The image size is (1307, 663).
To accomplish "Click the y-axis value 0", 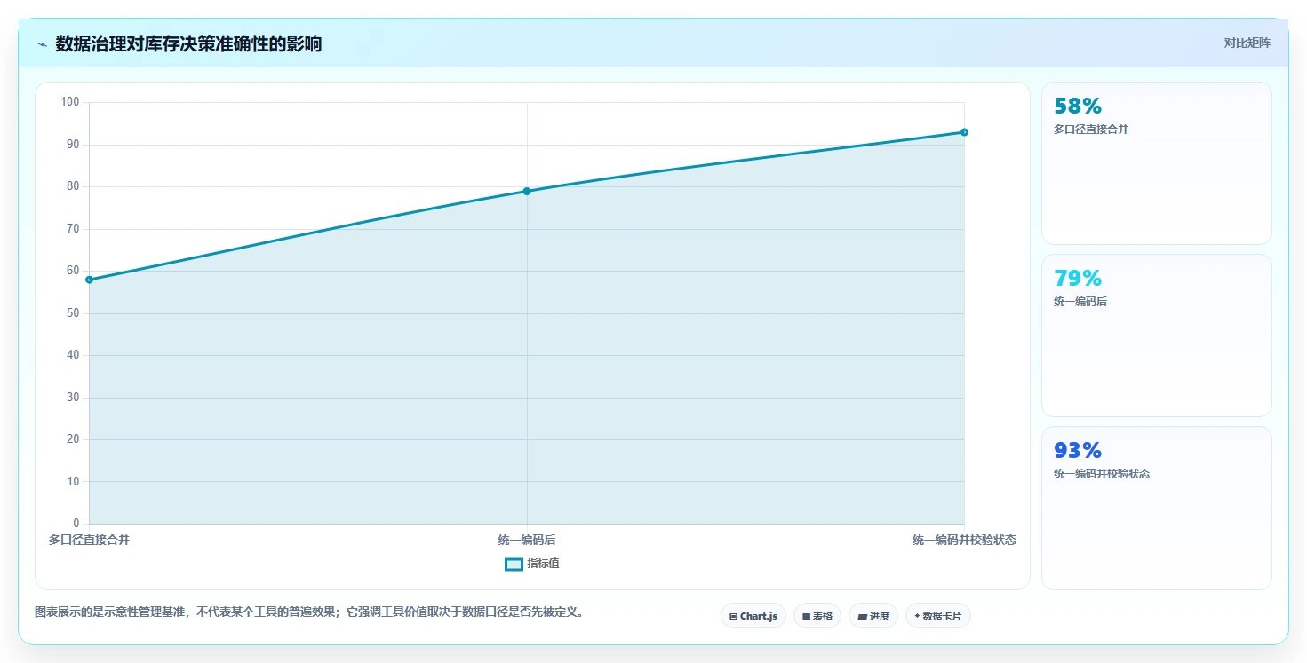I will click(76, 524).
